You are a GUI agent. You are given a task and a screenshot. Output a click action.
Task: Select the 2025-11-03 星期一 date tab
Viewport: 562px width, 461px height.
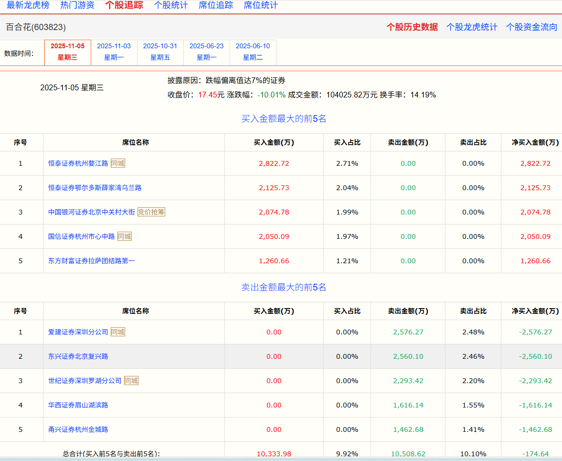114,52
